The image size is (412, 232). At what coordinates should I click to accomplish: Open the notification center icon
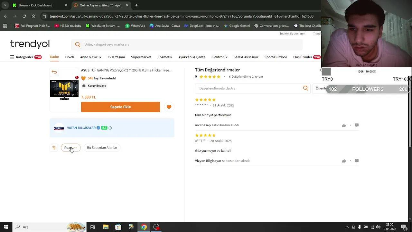404,227
